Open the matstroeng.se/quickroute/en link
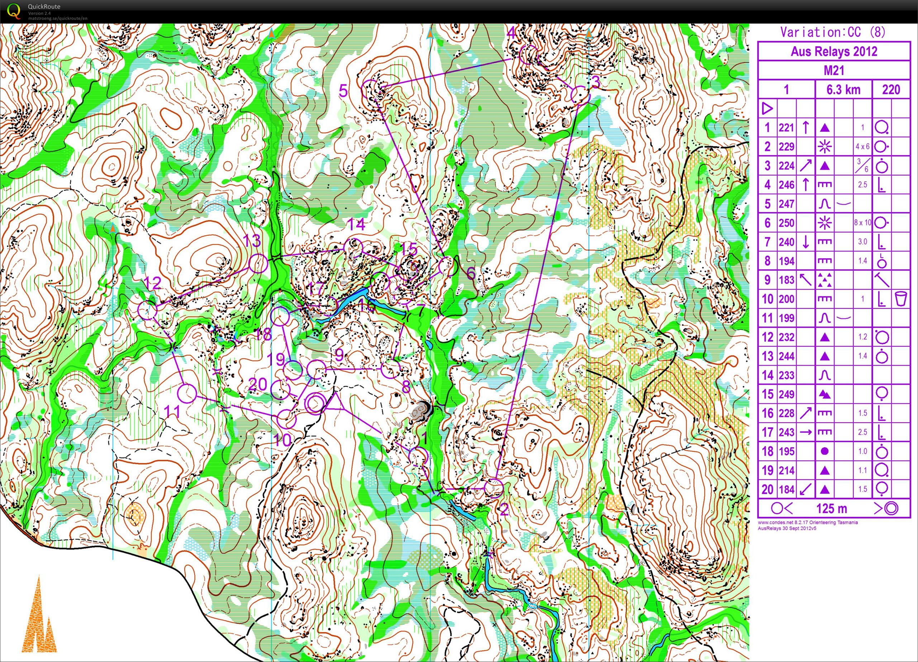 point(57,19)
